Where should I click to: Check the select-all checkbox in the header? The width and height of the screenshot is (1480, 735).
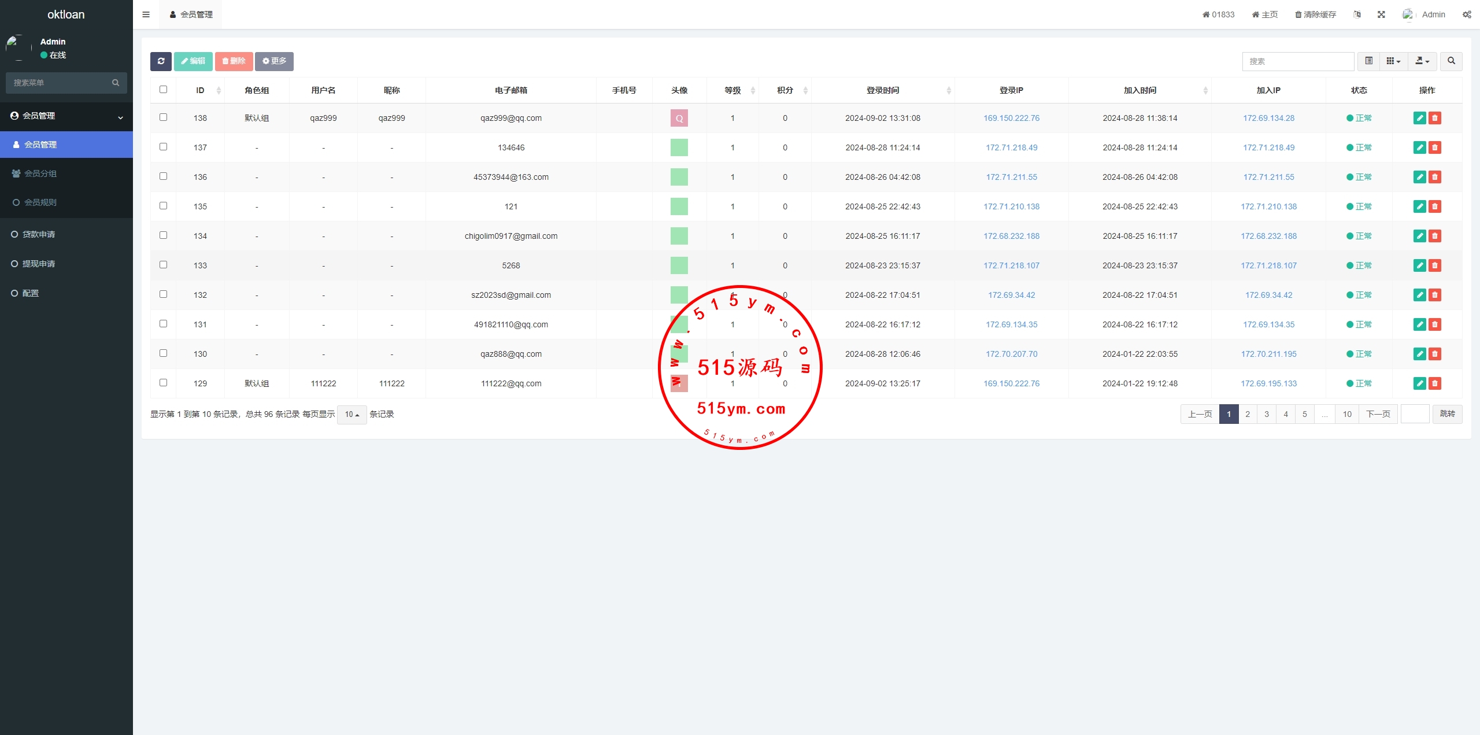coord(163,90)
